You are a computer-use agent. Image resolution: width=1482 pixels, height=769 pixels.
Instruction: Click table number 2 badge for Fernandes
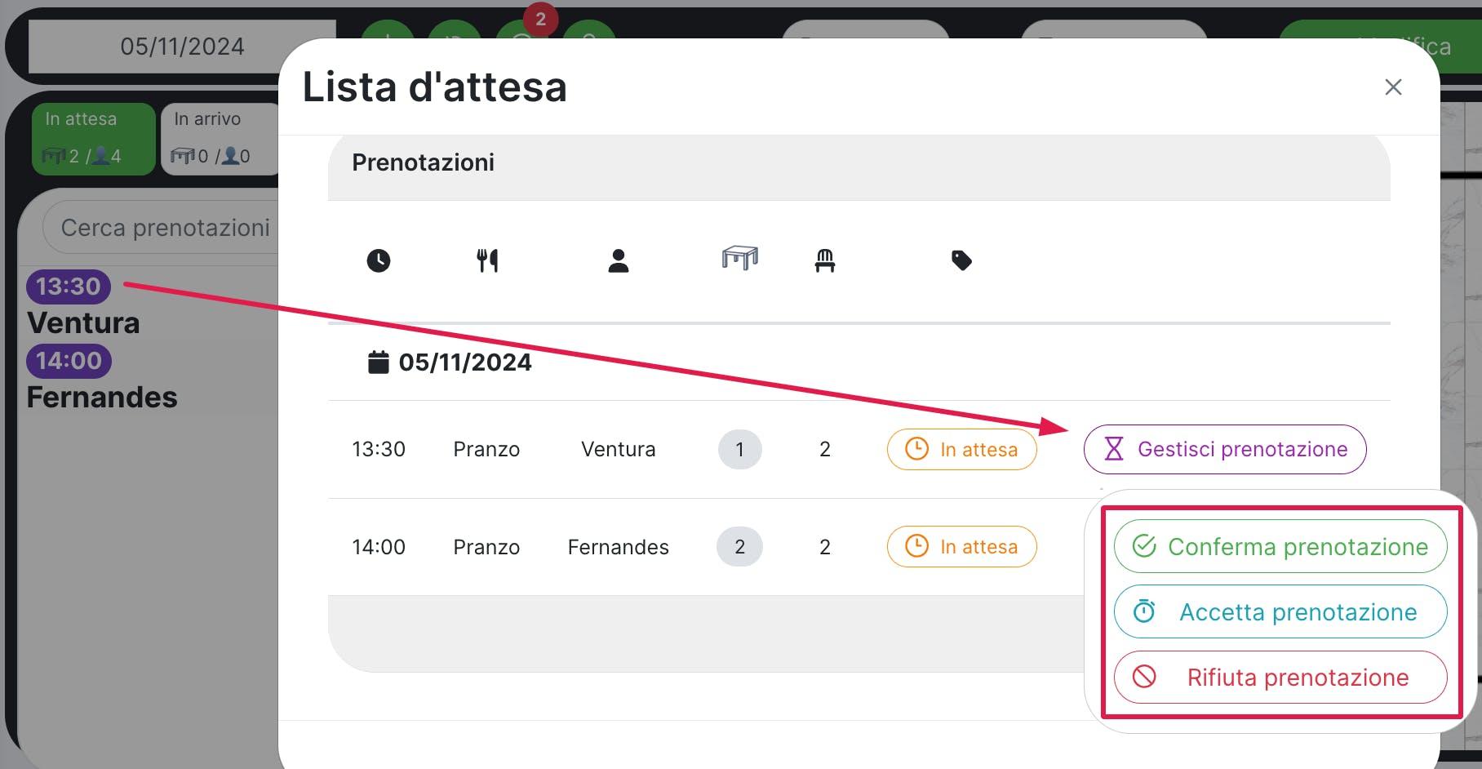739,546
